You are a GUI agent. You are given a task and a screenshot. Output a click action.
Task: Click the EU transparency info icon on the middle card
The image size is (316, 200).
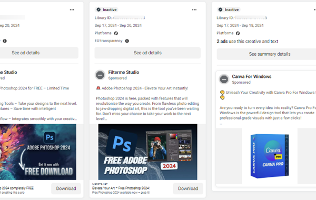click(127, 41)
